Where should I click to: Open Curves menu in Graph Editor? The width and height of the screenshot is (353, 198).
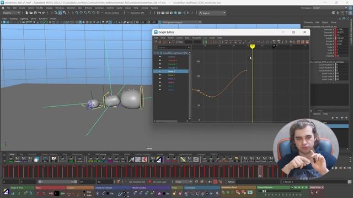[179, 38]
